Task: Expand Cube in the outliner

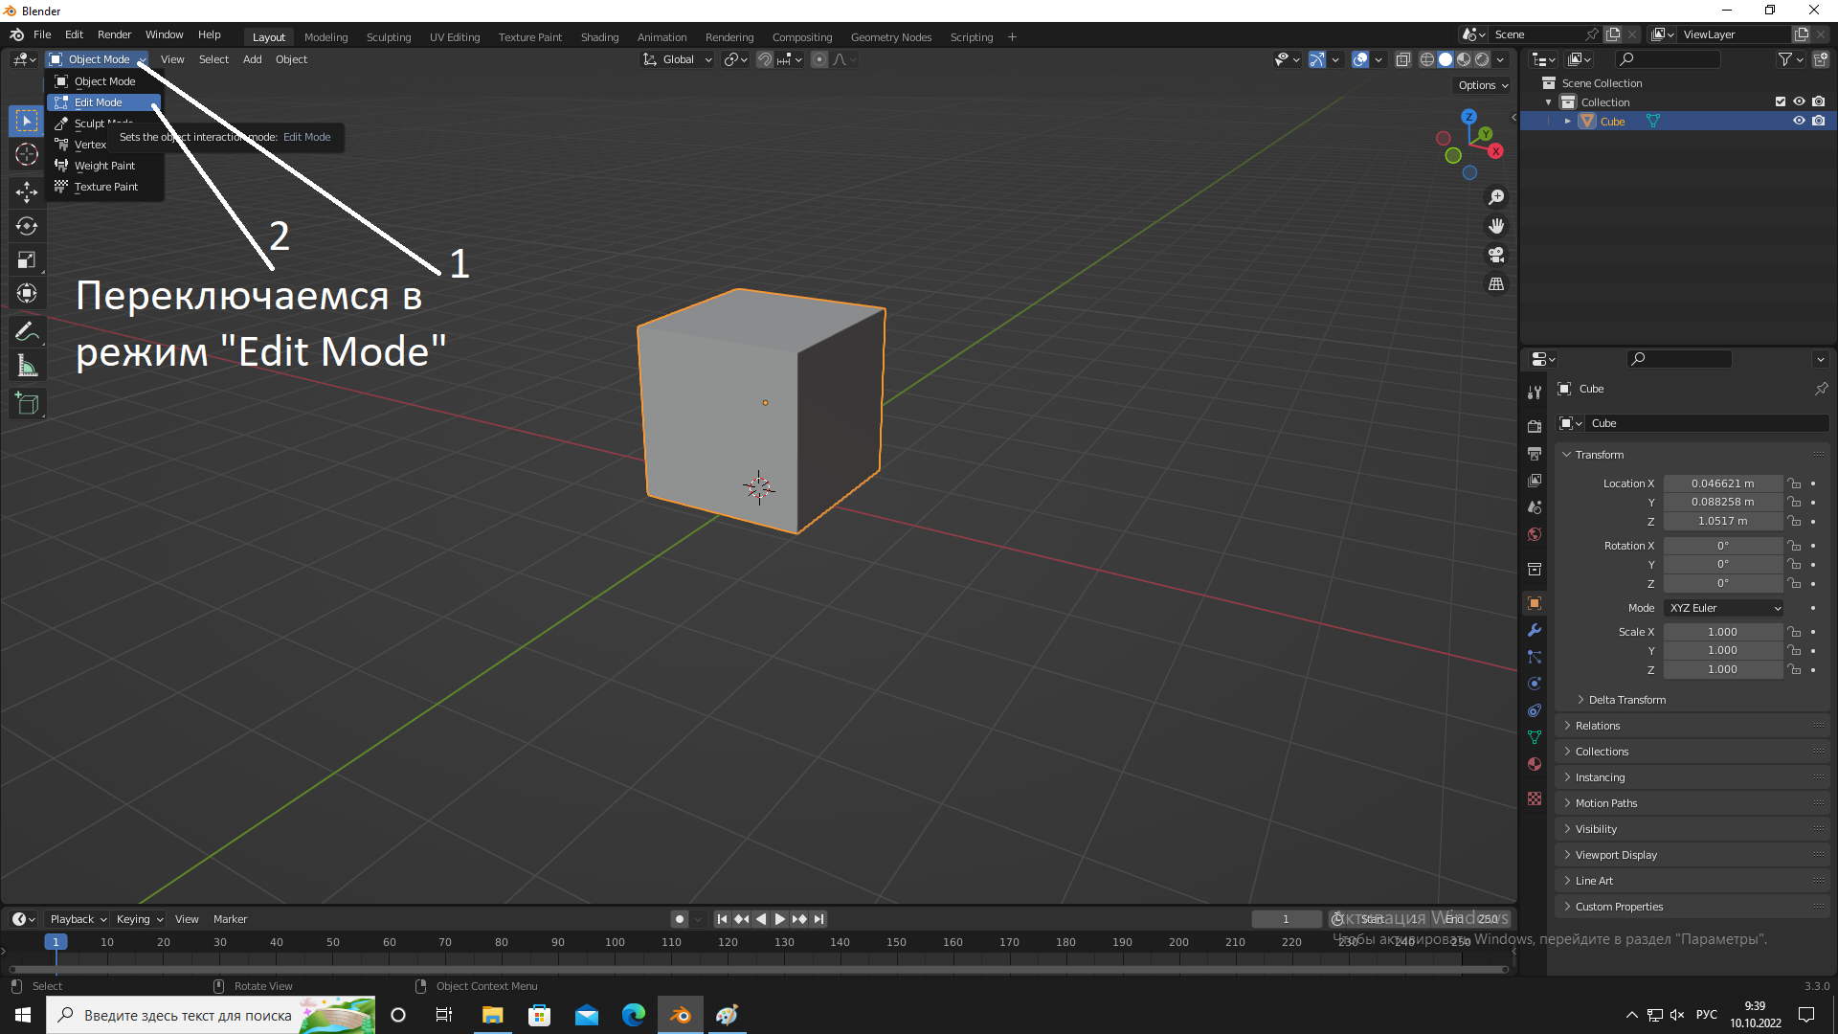Action: (1567, 121)
